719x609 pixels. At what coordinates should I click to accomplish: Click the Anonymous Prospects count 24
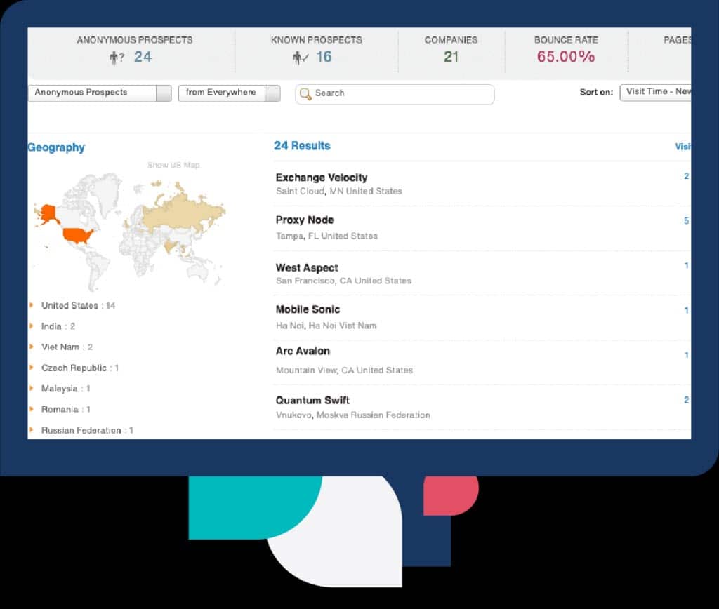coord(143,57)
